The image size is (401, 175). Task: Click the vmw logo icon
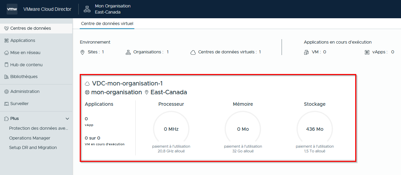[x=12, y=9]
